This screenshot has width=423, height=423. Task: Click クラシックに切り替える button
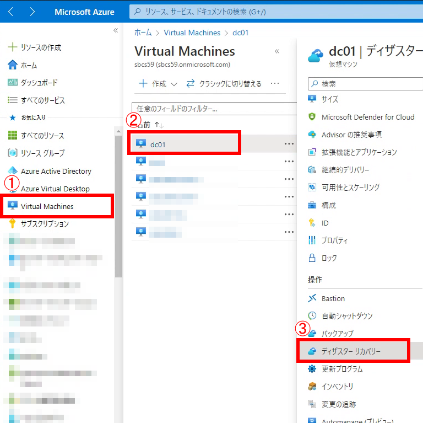(224, 84)
